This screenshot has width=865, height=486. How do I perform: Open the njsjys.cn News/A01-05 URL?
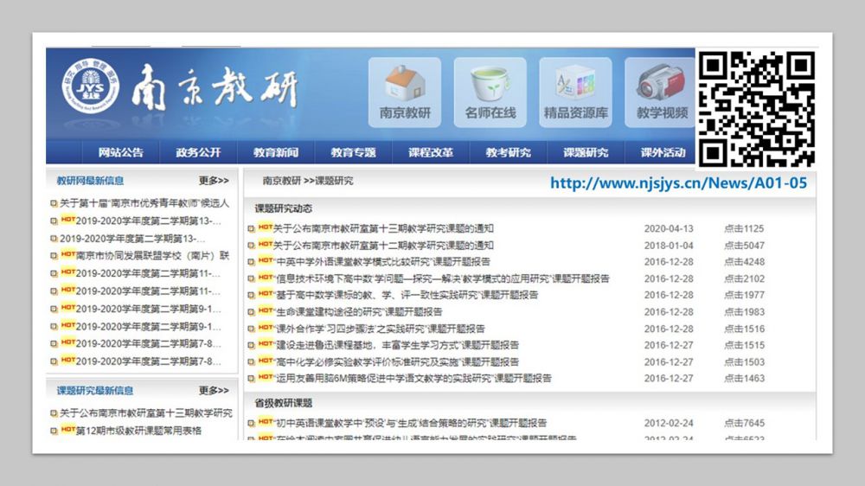(x=678, y=183)
